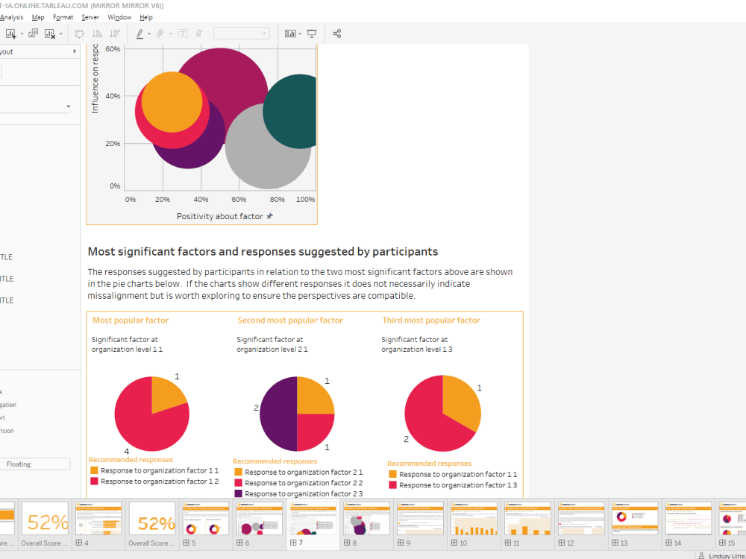Open the Server menu
Image resolution: width=746 pixels, height=559 pixels.
(x=90, y=17)
